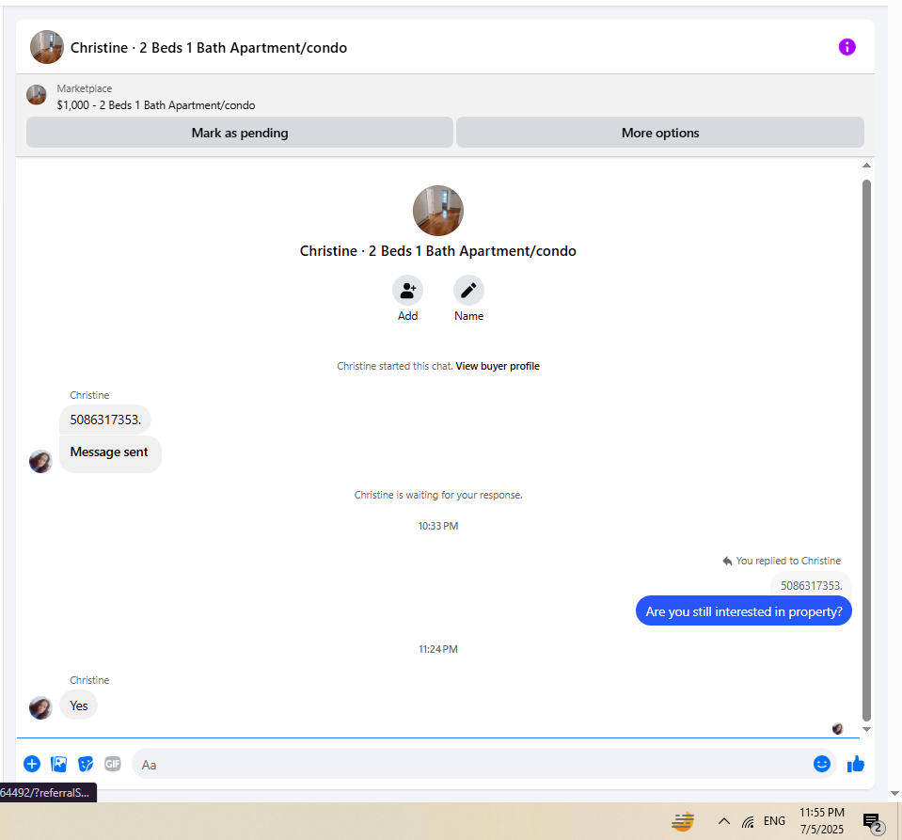Open View buyer profile link

[498, 366]
